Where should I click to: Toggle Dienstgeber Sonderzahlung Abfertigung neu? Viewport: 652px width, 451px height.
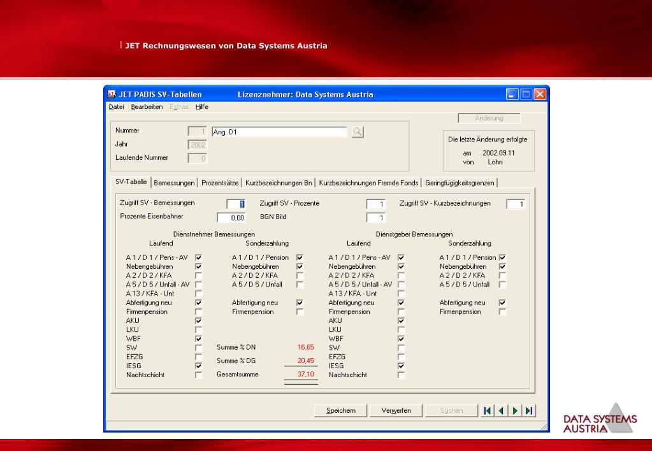[x=502, y=303]
